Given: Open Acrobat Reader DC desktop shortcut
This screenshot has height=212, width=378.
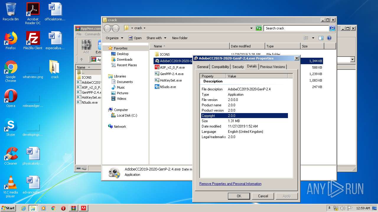Looking at the screenshot, I should [33, 14].
